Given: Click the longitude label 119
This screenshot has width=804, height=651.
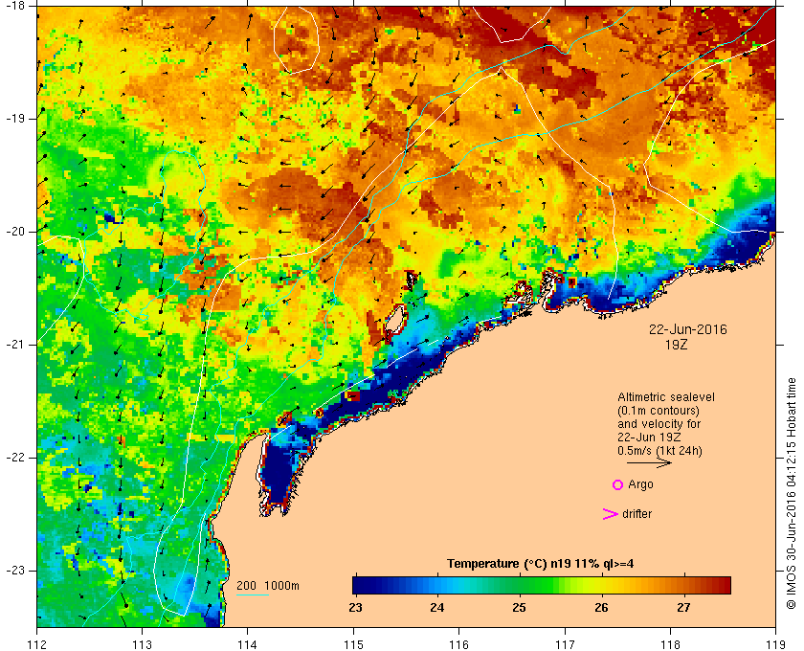Looking at the screenshot, I should [x=775, y=643].
